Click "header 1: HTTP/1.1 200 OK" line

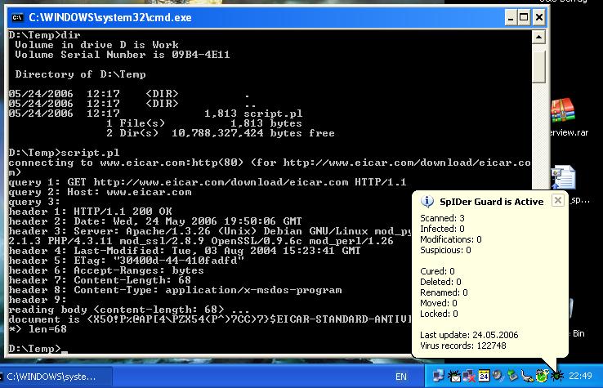[90, 212]
